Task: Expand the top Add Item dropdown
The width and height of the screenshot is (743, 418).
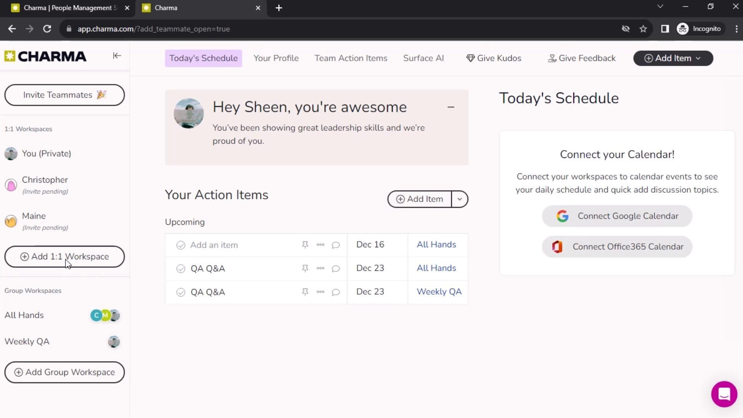Action: tap(673, 58)
